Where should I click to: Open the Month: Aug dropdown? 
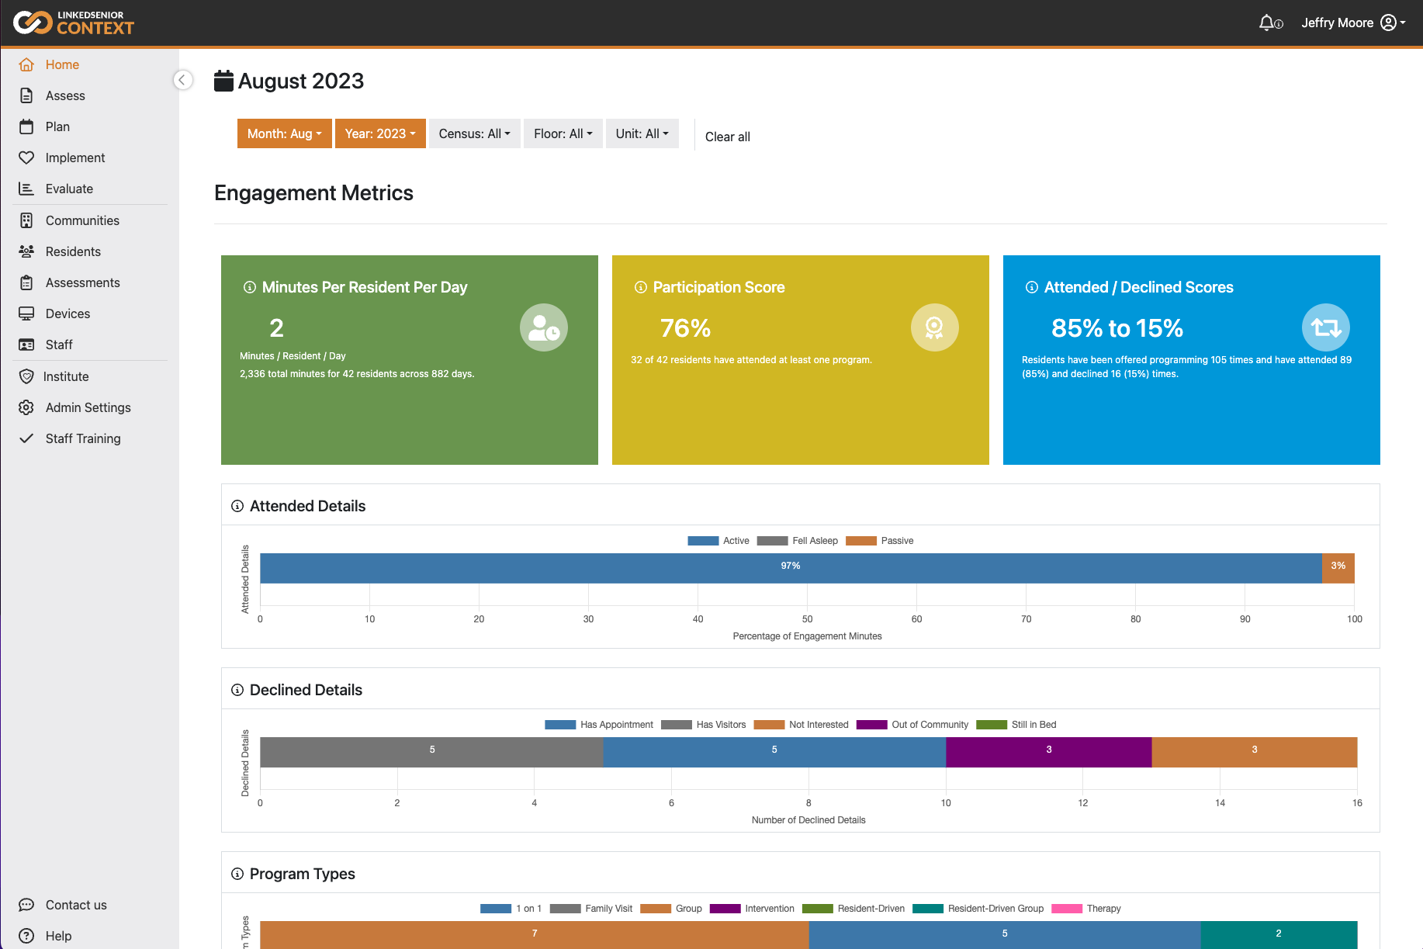pyautogui.click(x=284, y=133)
